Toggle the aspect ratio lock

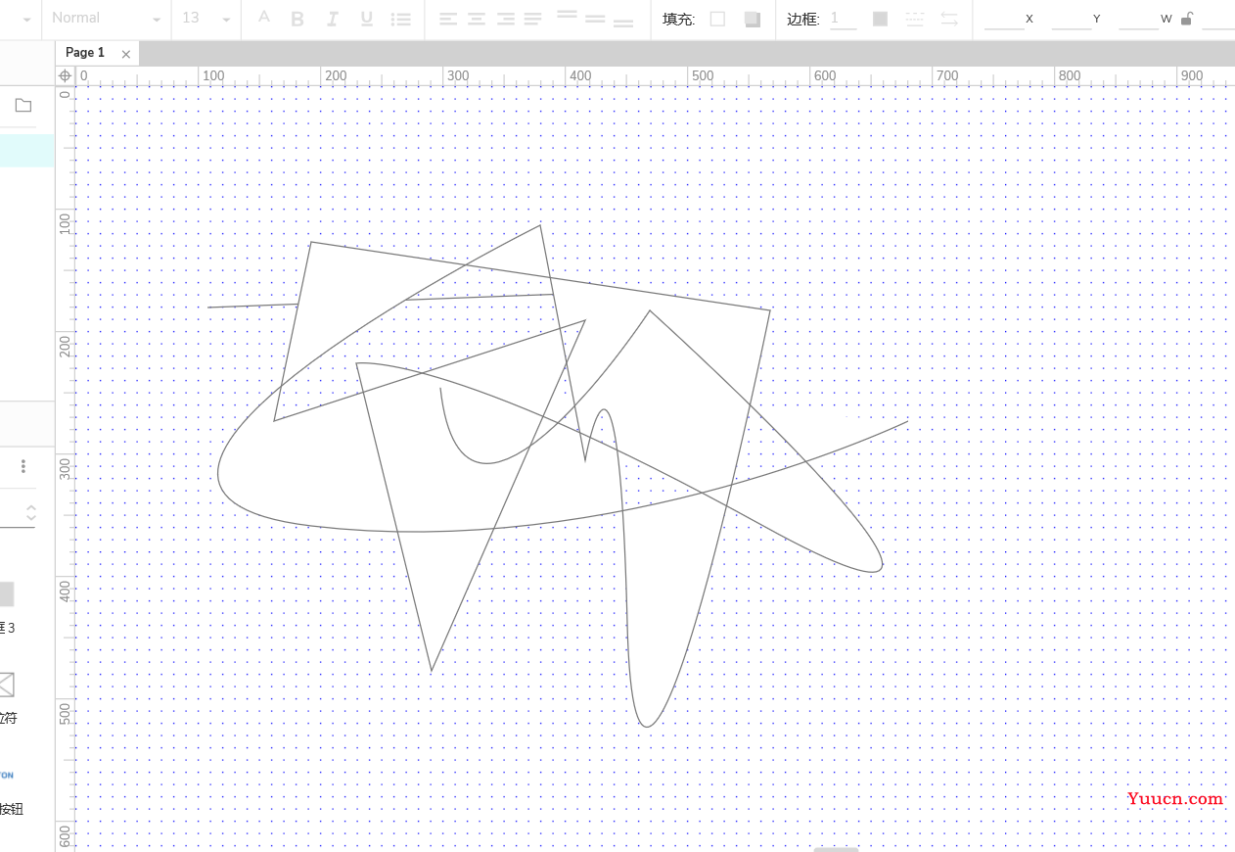(x=1187, y=19)
